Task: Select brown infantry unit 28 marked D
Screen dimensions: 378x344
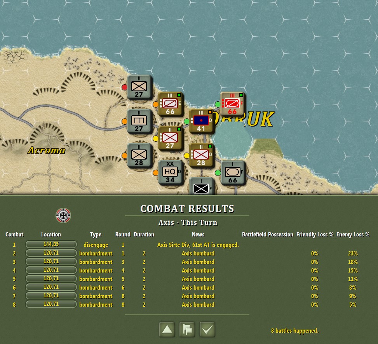Action: click(x=202, y=155)
